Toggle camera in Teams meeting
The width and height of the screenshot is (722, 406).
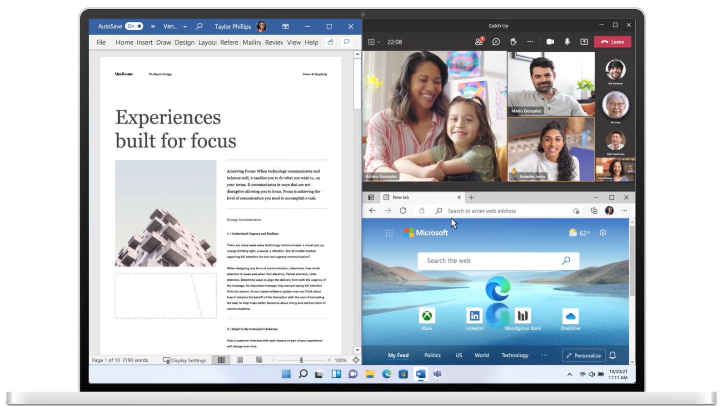[x=550, y=42]
